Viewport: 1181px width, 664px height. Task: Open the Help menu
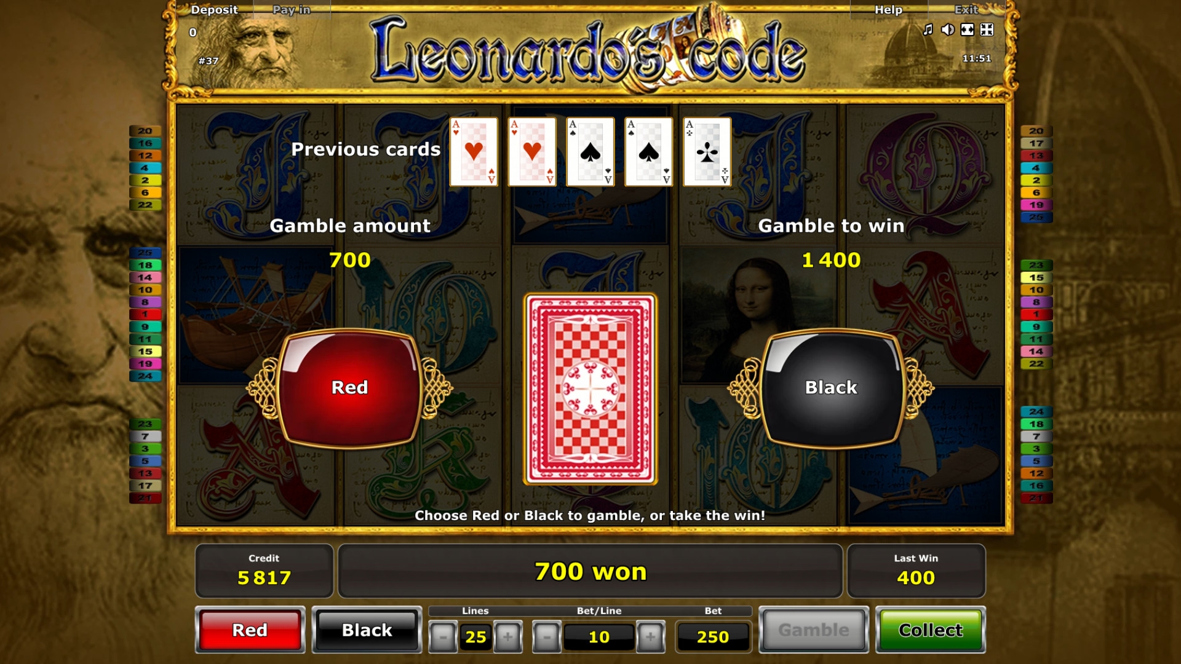pos(888,10)
